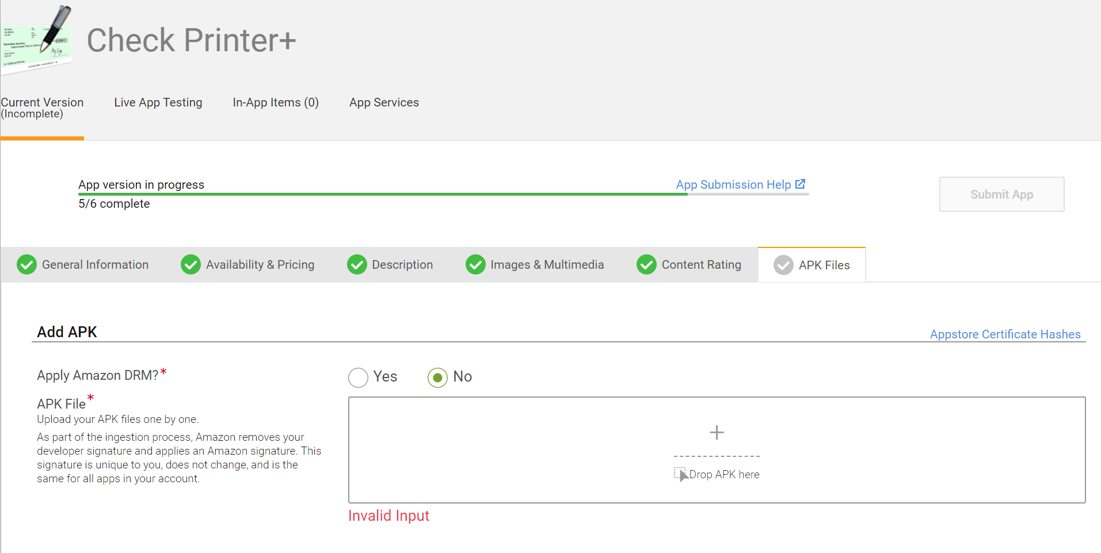
Task: Go to the App Services tab
Action: coord(384,102)
